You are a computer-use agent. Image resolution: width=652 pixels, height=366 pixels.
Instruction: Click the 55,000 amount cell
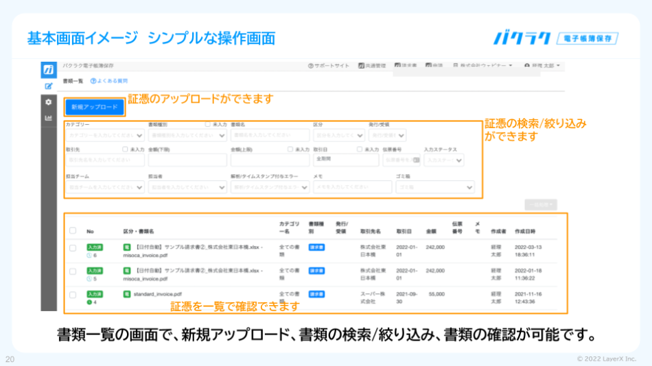[x=436, y=294]
